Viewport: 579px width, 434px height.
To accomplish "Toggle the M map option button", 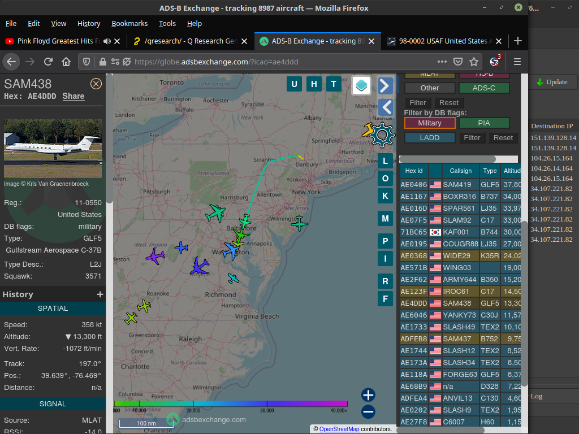I will pos(385,219).
